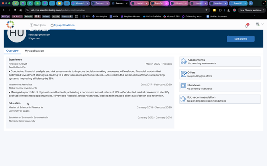
Task: Open the Chrome downloads icon
Action: [x=228, y=10]
